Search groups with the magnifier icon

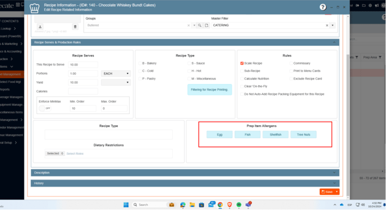[200, 25]
